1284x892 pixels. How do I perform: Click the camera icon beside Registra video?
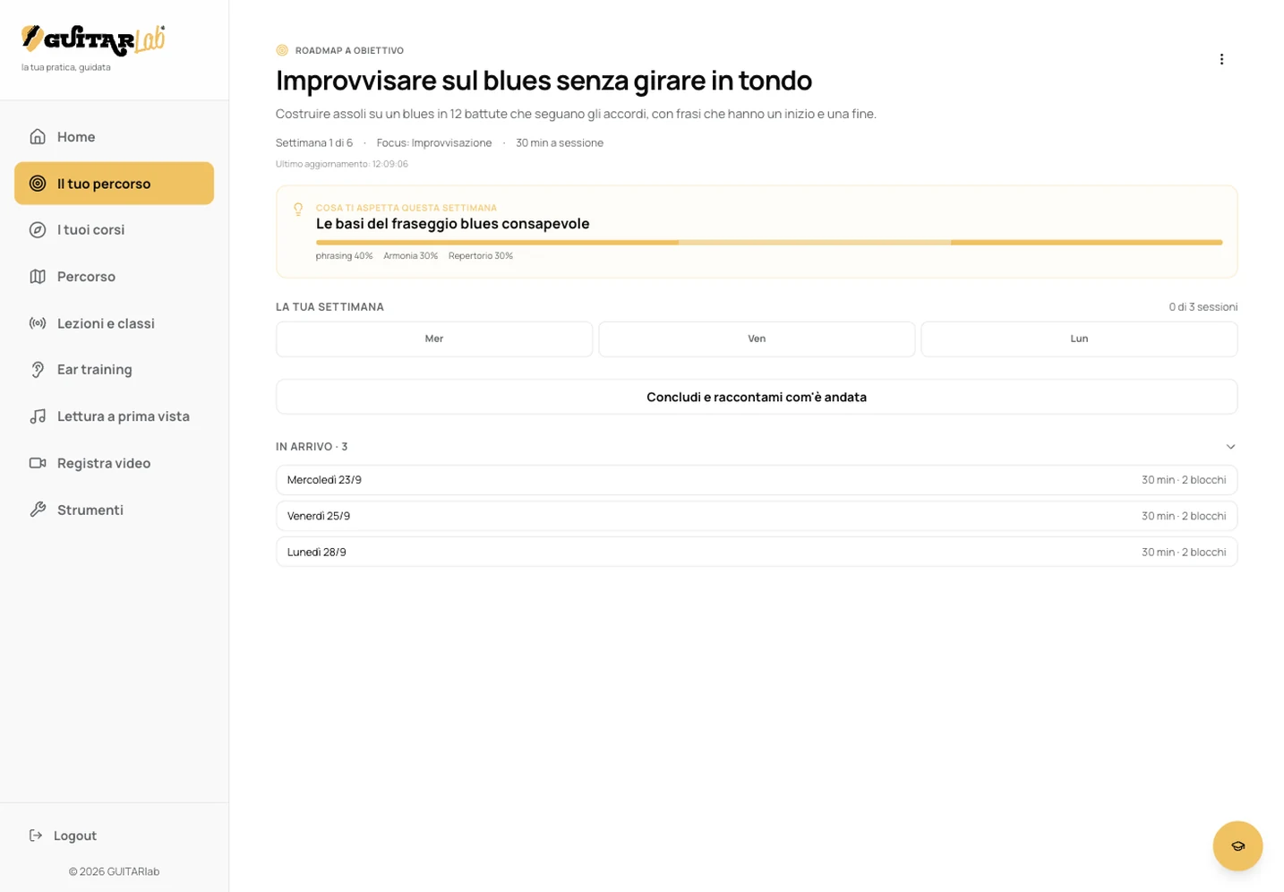click(x=38, y=463)
